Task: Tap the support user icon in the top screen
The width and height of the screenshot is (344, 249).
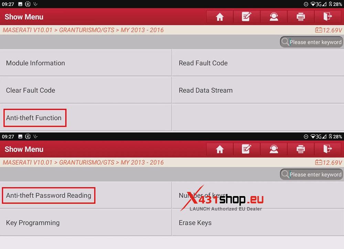Action: (x=273, y=17)
